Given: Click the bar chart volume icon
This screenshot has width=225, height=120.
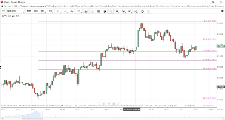Looking at the screenshot, I should 86,11.
